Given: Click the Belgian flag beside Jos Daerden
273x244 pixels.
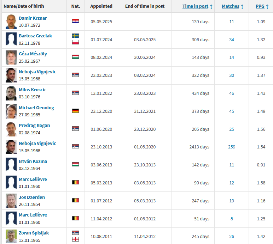Looking at the screenshot, I should point(75,200).
